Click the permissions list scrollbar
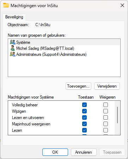This screenshot has width=128, height=159. point(117,115)
